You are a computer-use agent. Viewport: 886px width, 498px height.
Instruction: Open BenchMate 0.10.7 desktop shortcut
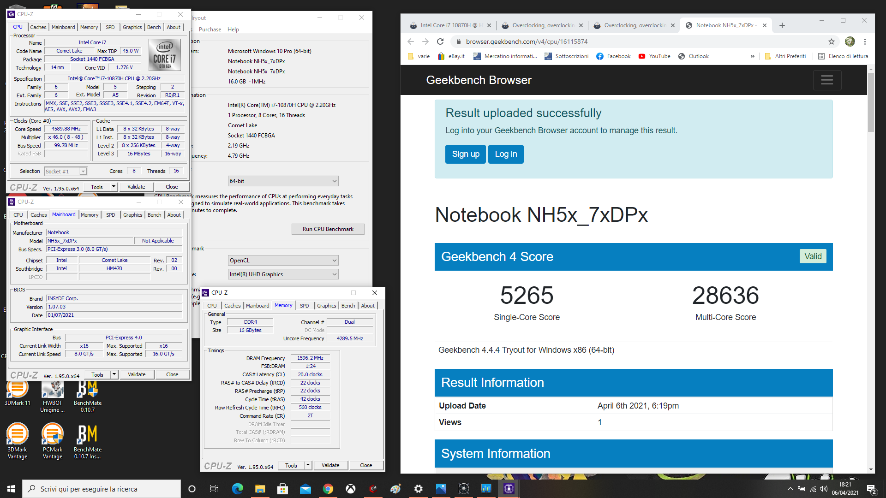pyautogui.click(x=88, y=397)
